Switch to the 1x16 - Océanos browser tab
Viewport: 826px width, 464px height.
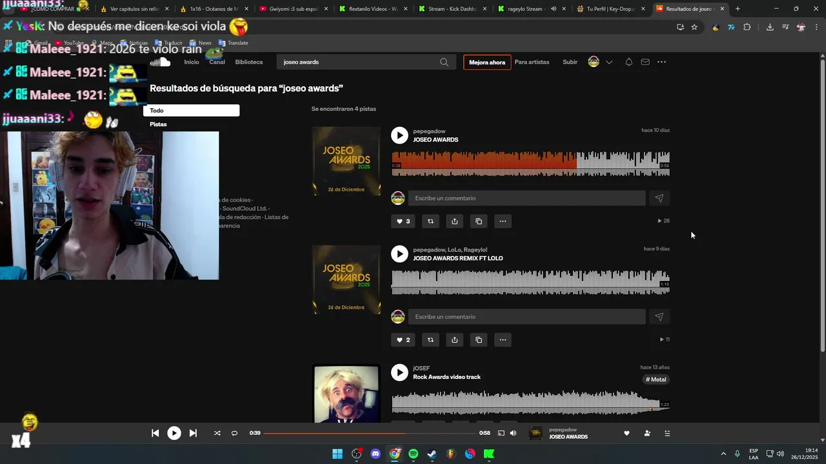pyautogui.click(x=215, y=9)
